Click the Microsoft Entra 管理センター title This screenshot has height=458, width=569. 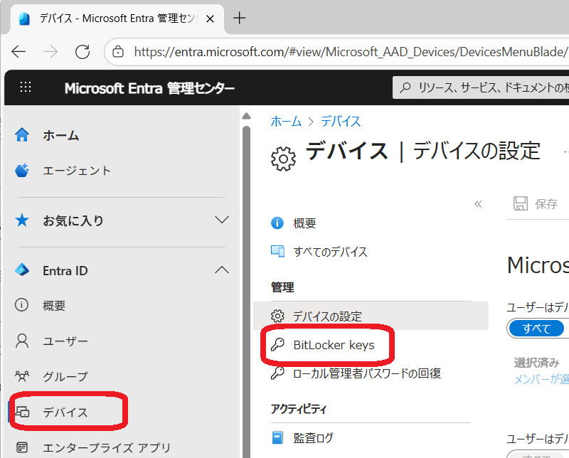149,88
